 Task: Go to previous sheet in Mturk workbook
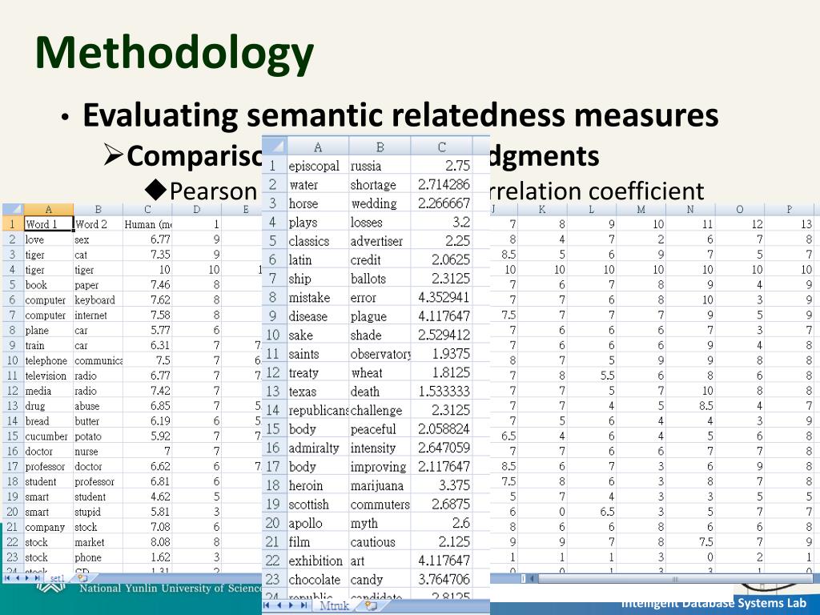point(279,605)
